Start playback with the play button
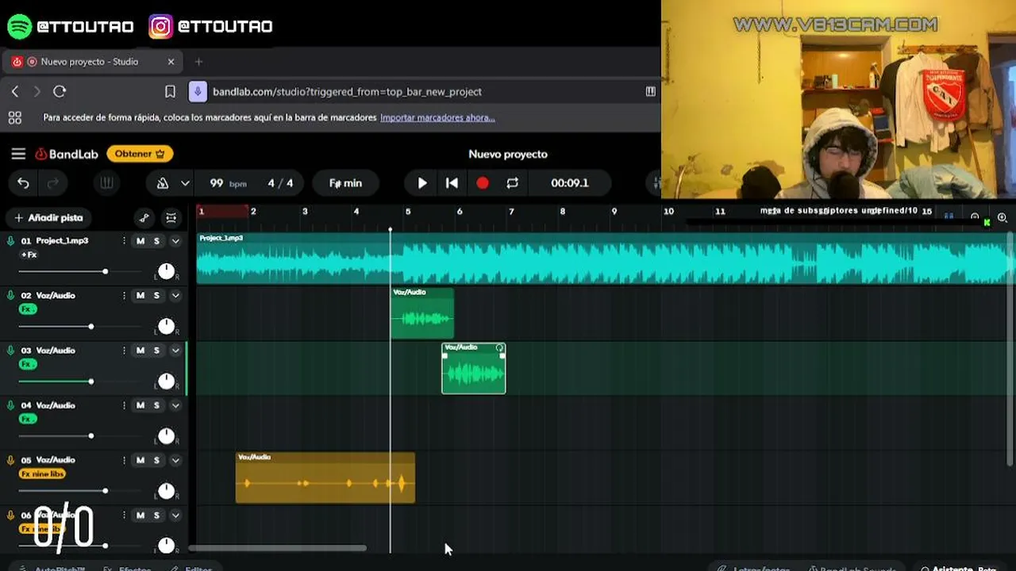 tap(422, 183)
